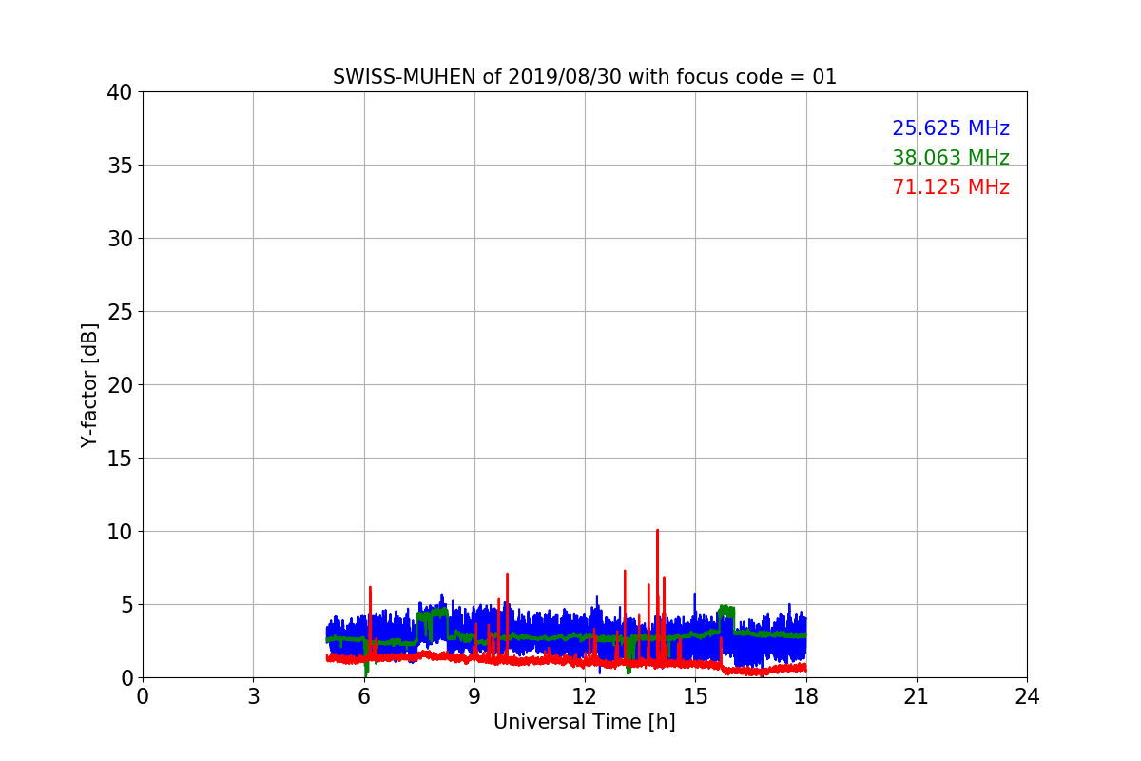Screen dimensions: 1141x761
Task: Click the red spike peak just after 6 h
Action: (x=370, y=588)
